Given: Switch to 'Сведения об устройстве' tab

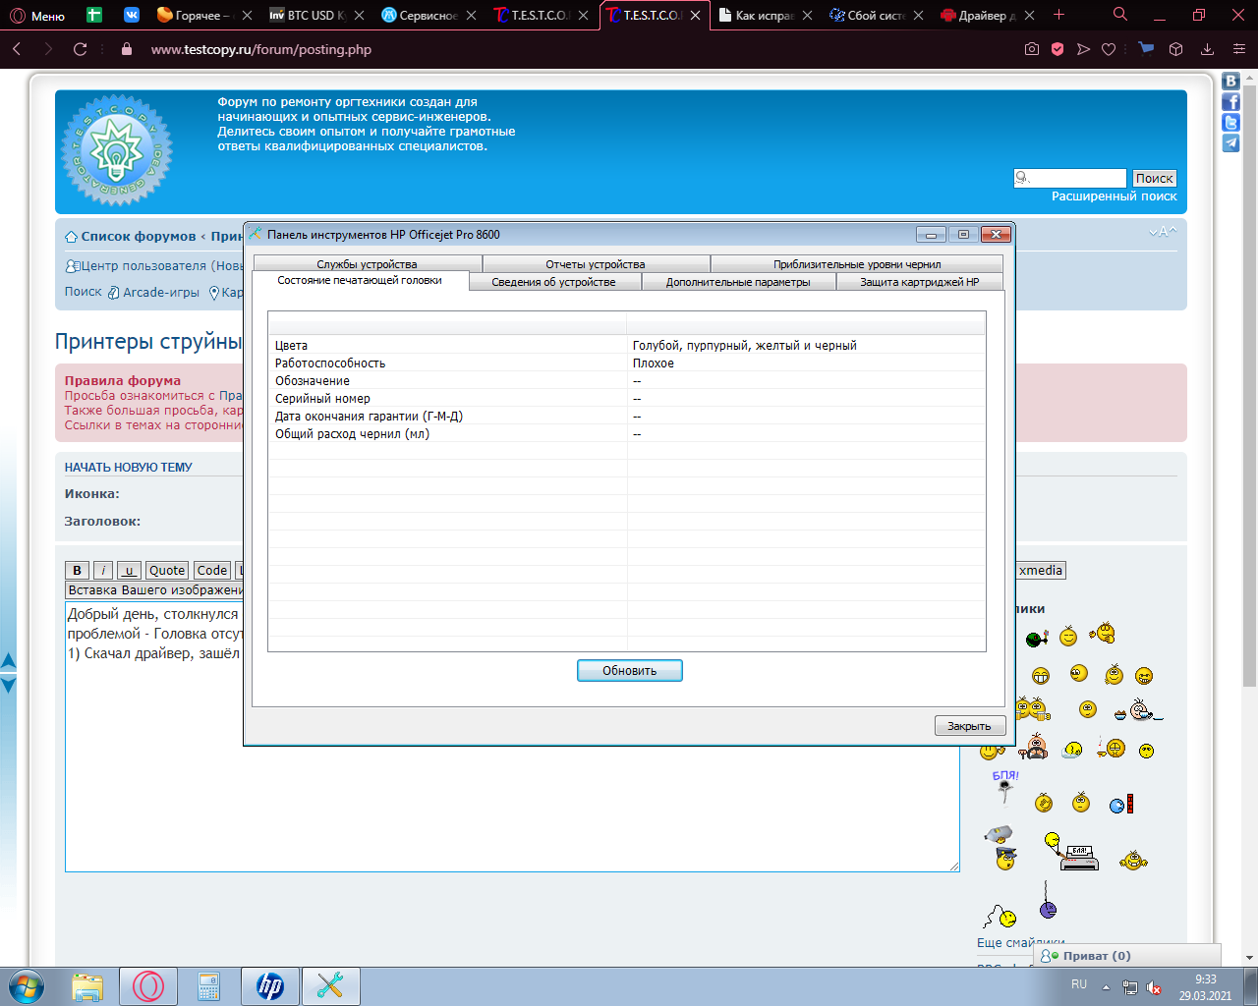Looking at the screenshot, I should [x=553, y=282].
